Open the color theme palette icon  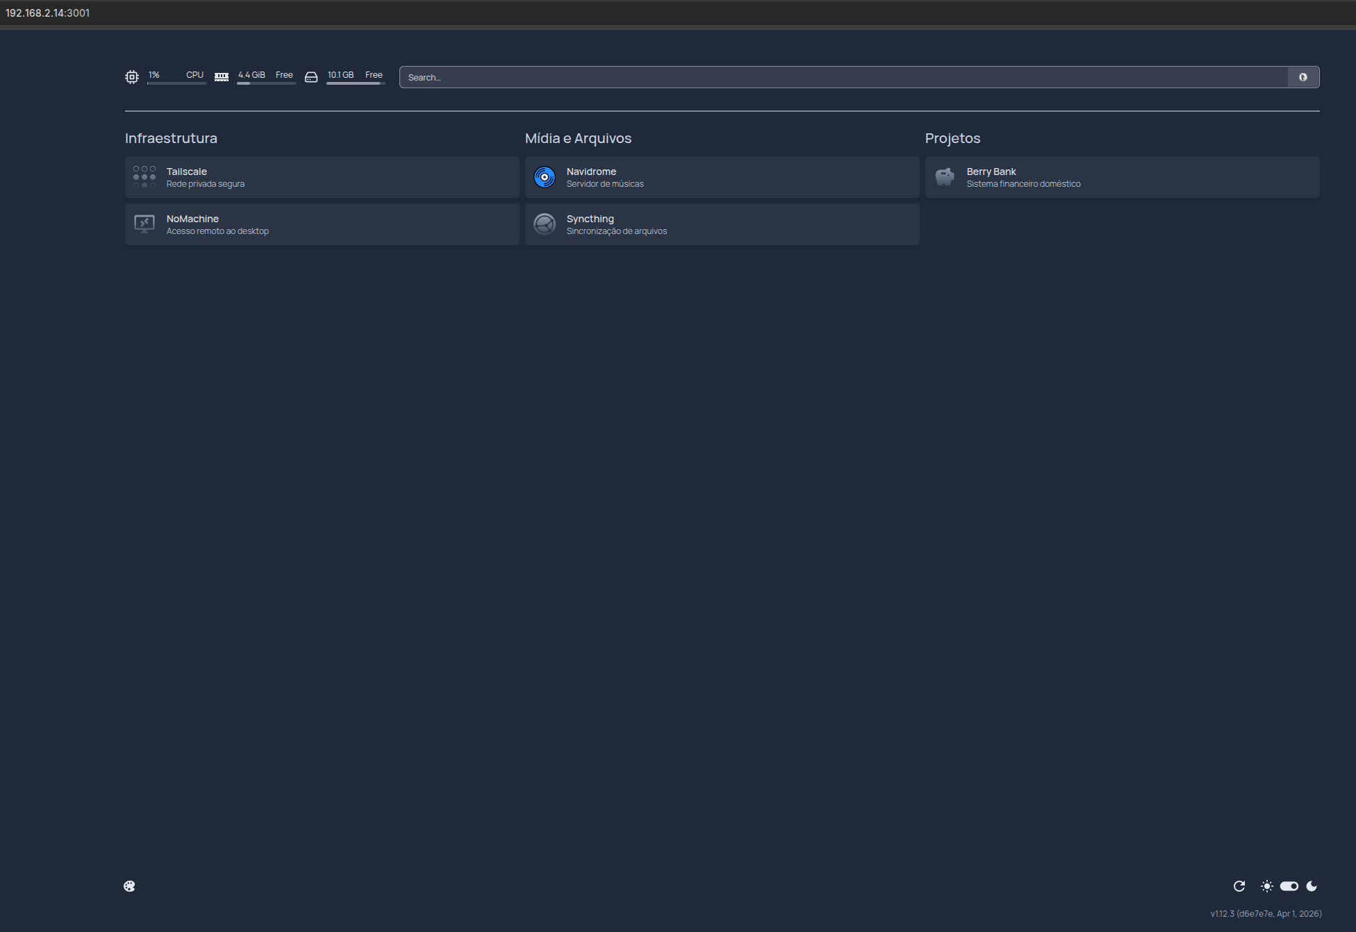130,886
